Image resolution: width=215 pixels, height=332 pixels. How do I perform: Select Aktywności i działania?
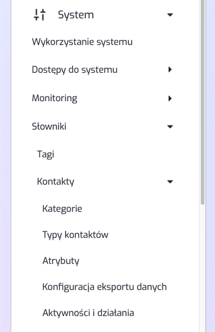pos(88,313)
